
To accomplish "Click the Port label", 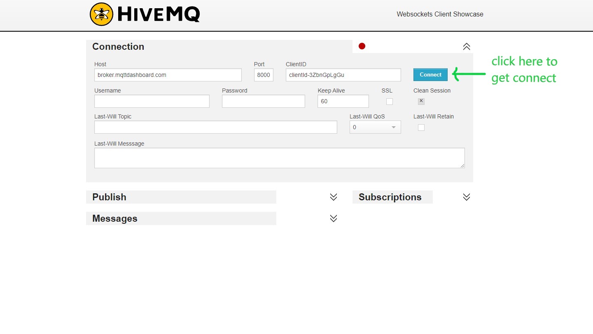I will pos(259,64).
